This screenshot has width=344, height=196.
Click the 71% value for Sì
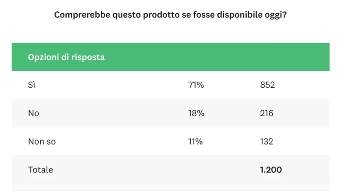[x=196, y=85]
